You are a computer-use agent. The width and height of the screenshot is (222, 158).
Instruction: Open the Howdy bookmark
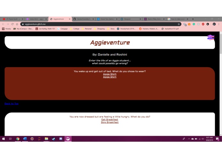[6, 29]
